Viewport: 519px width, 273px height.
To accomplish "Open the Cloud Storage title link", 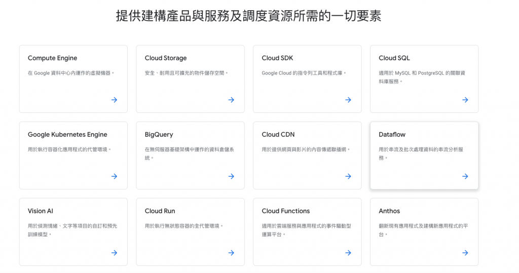I will coord(166,58).
